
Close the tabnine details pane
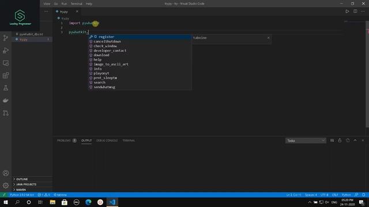pyautogui.click(x=269, y=38)
